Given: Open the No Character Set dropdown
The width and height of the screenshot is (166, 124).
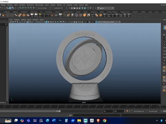Looking at the screenshot, I should pyautogui.click(x=139, y=111).
